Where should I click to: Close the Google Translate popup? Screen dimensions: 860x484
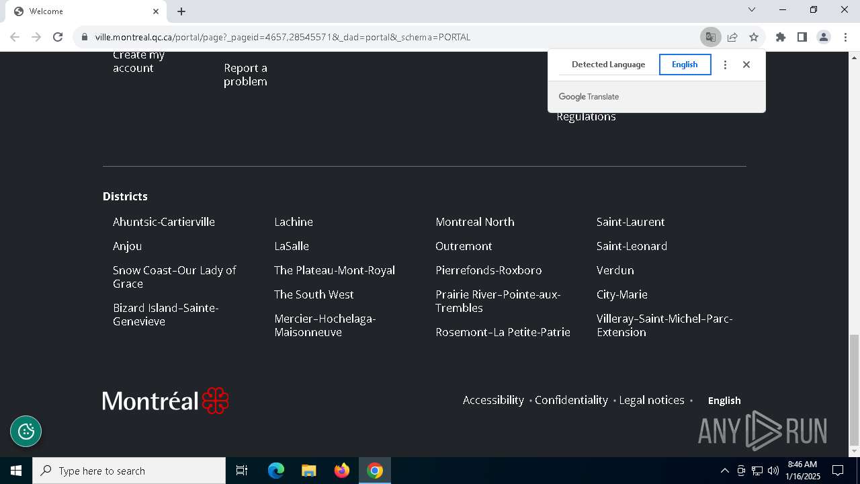[746, 65]
